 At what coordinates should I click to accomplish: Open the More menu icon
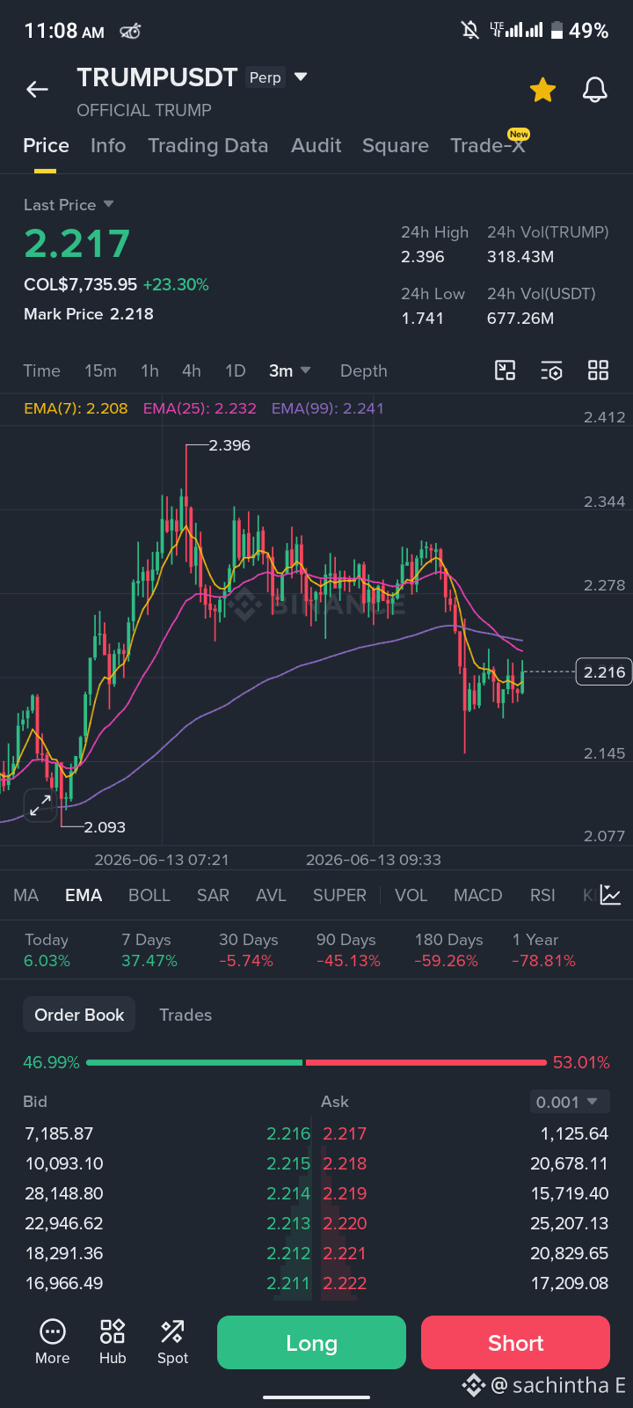click(x=53, y=1343)
